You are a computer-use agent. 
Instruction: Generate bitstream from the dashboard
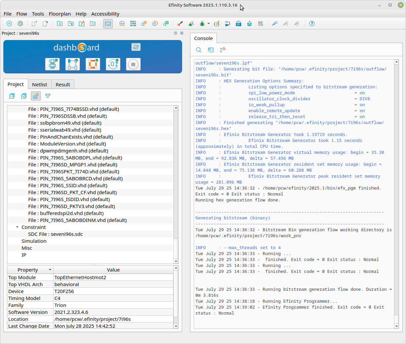coord(113,64)
